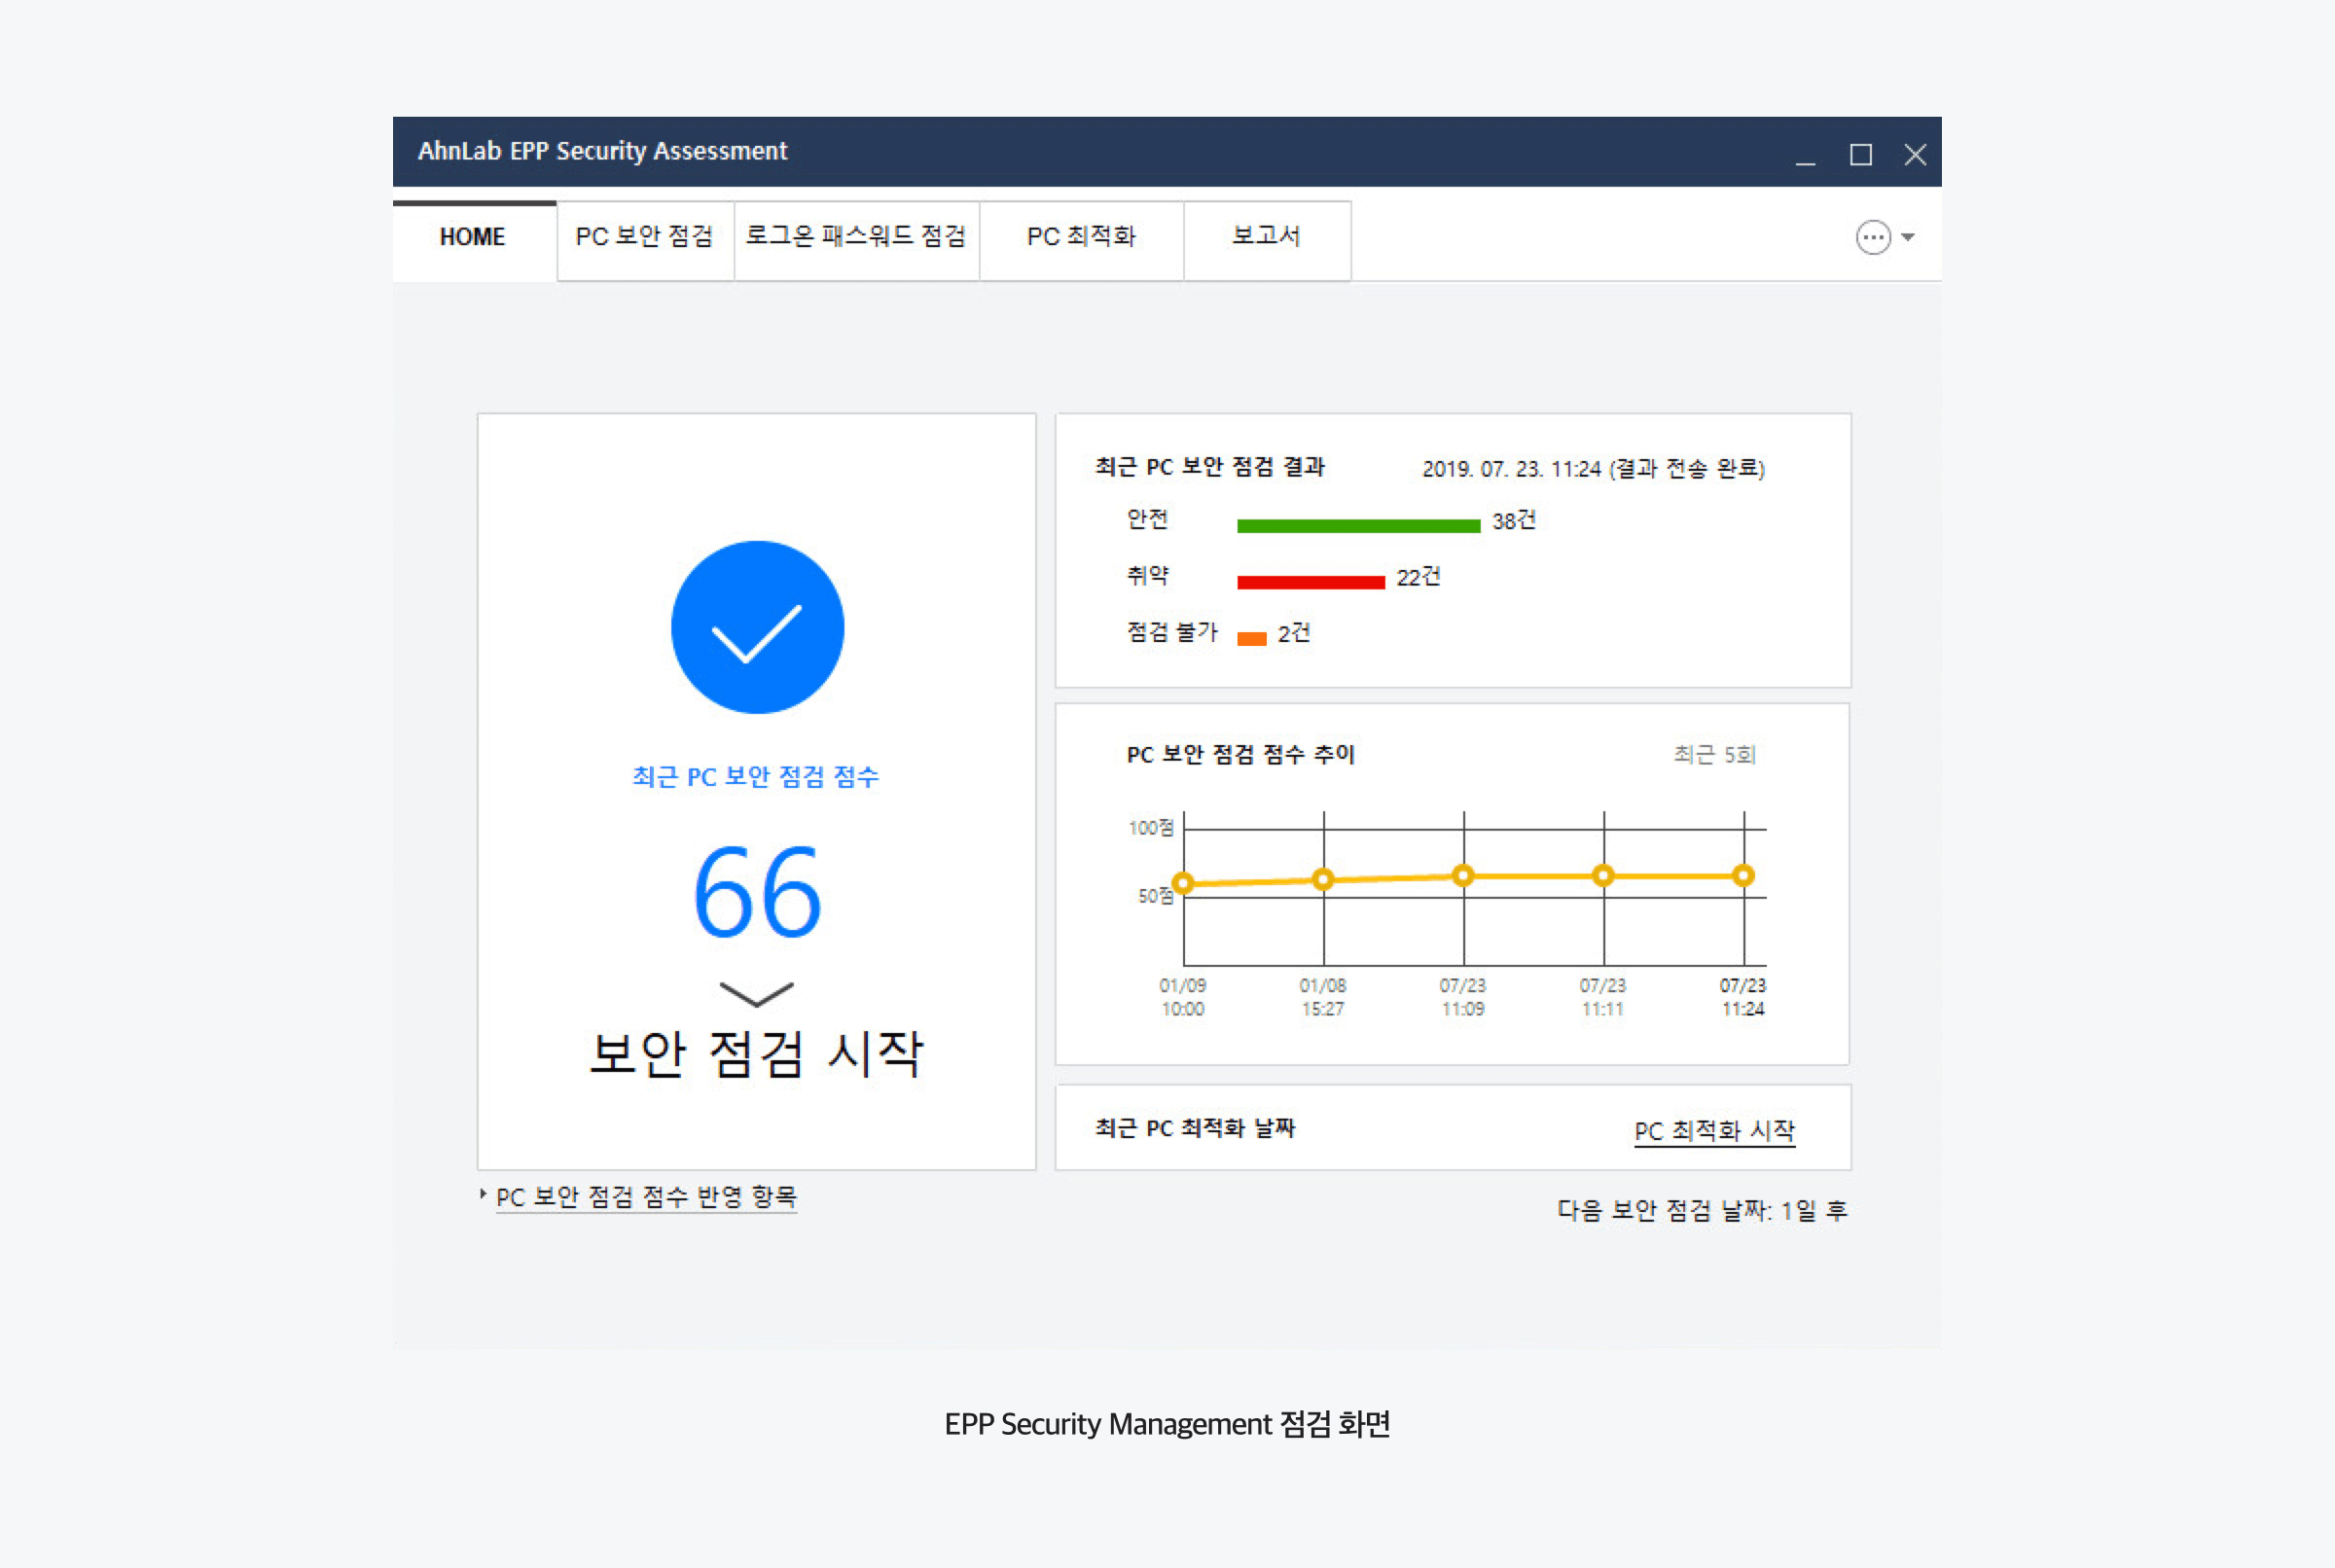2335x1568 pixels.
Task: Go to the PC 최적화 tab
Action: click(1081, 237)
